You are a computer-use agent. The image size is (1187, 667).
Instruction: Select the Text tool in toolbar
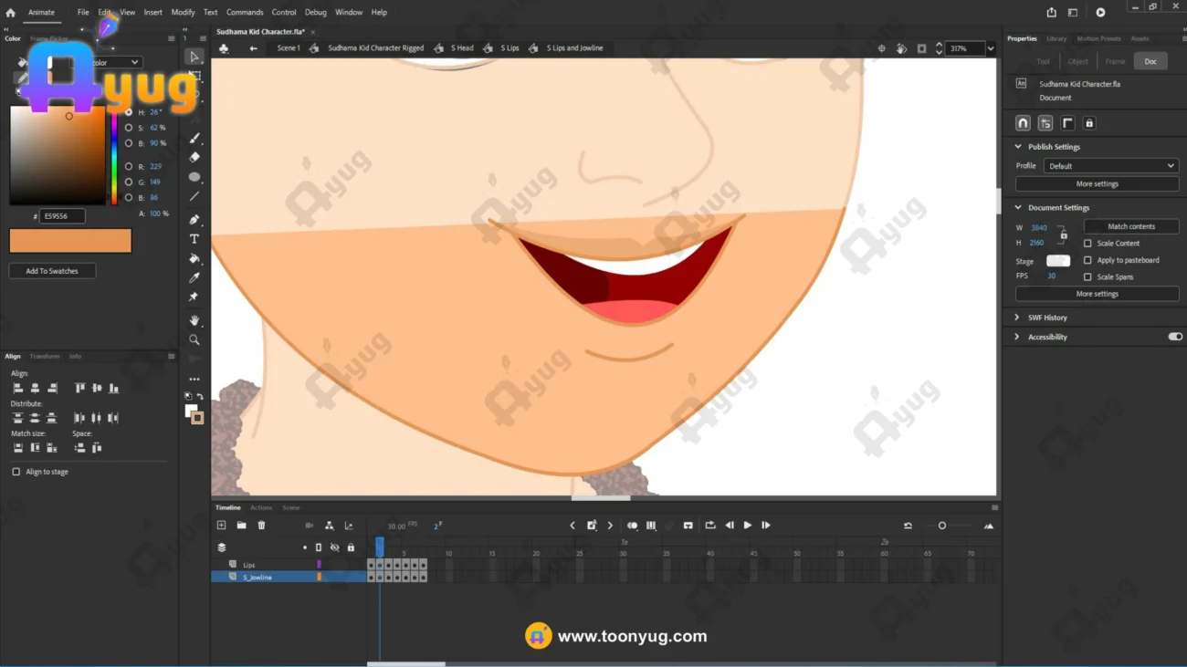click(194, 239)
